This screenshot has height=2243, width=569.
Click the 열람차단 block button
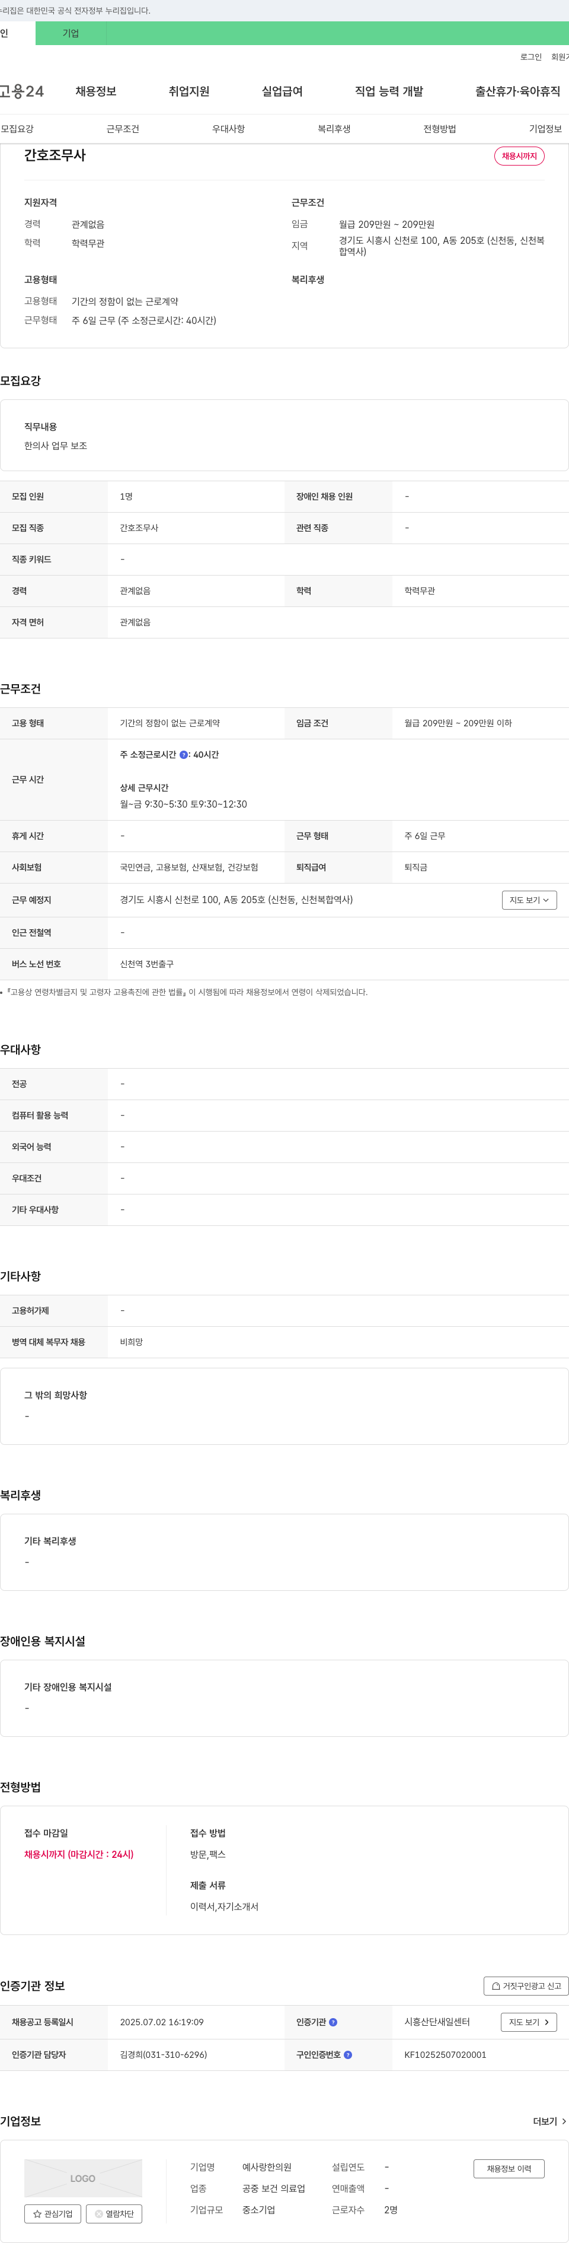click(x=114, y=2213)
